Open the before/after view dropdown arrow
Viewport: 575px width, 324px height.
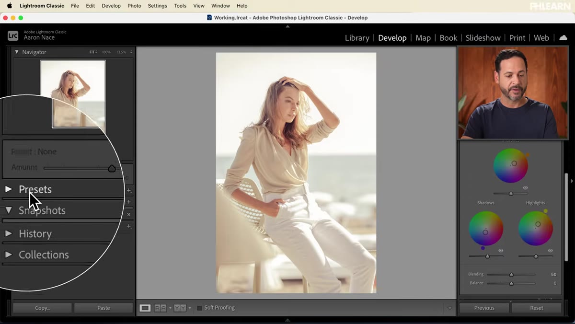pos(190,308)
